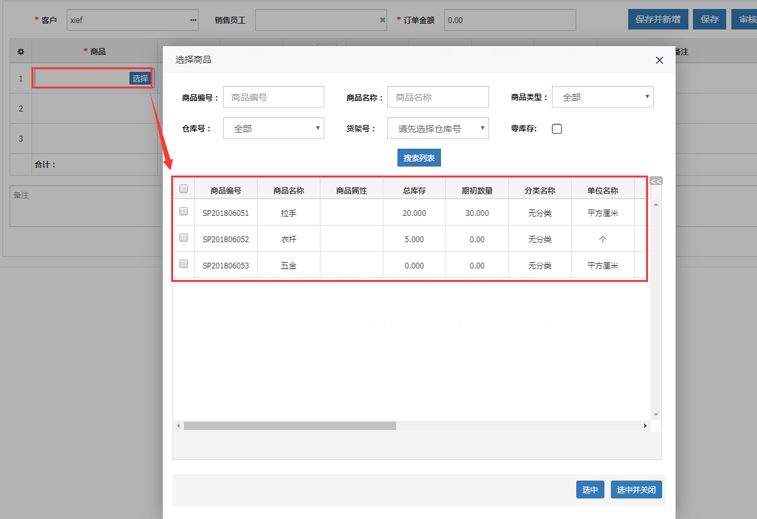Click total stock value 0.000
Viewport: 757px width, 519px height.
pos(414,265)
